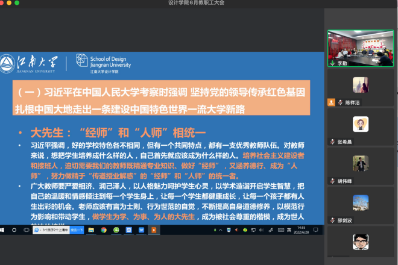
Task: Click 邵剑波's muted microphone icon
Action: click(x=333, y=220)
